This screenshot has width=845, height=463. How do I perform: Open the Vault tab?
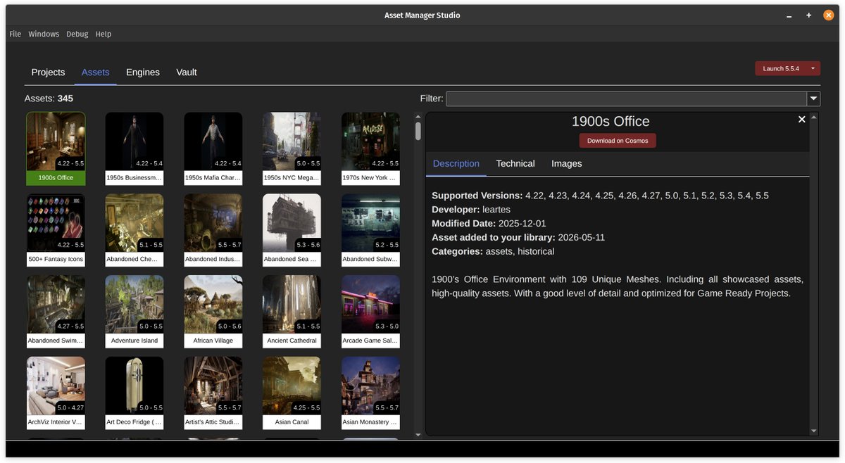coord(187,72)
